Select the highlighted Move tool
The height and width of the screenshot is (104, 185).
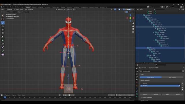(x=3, y=23)
